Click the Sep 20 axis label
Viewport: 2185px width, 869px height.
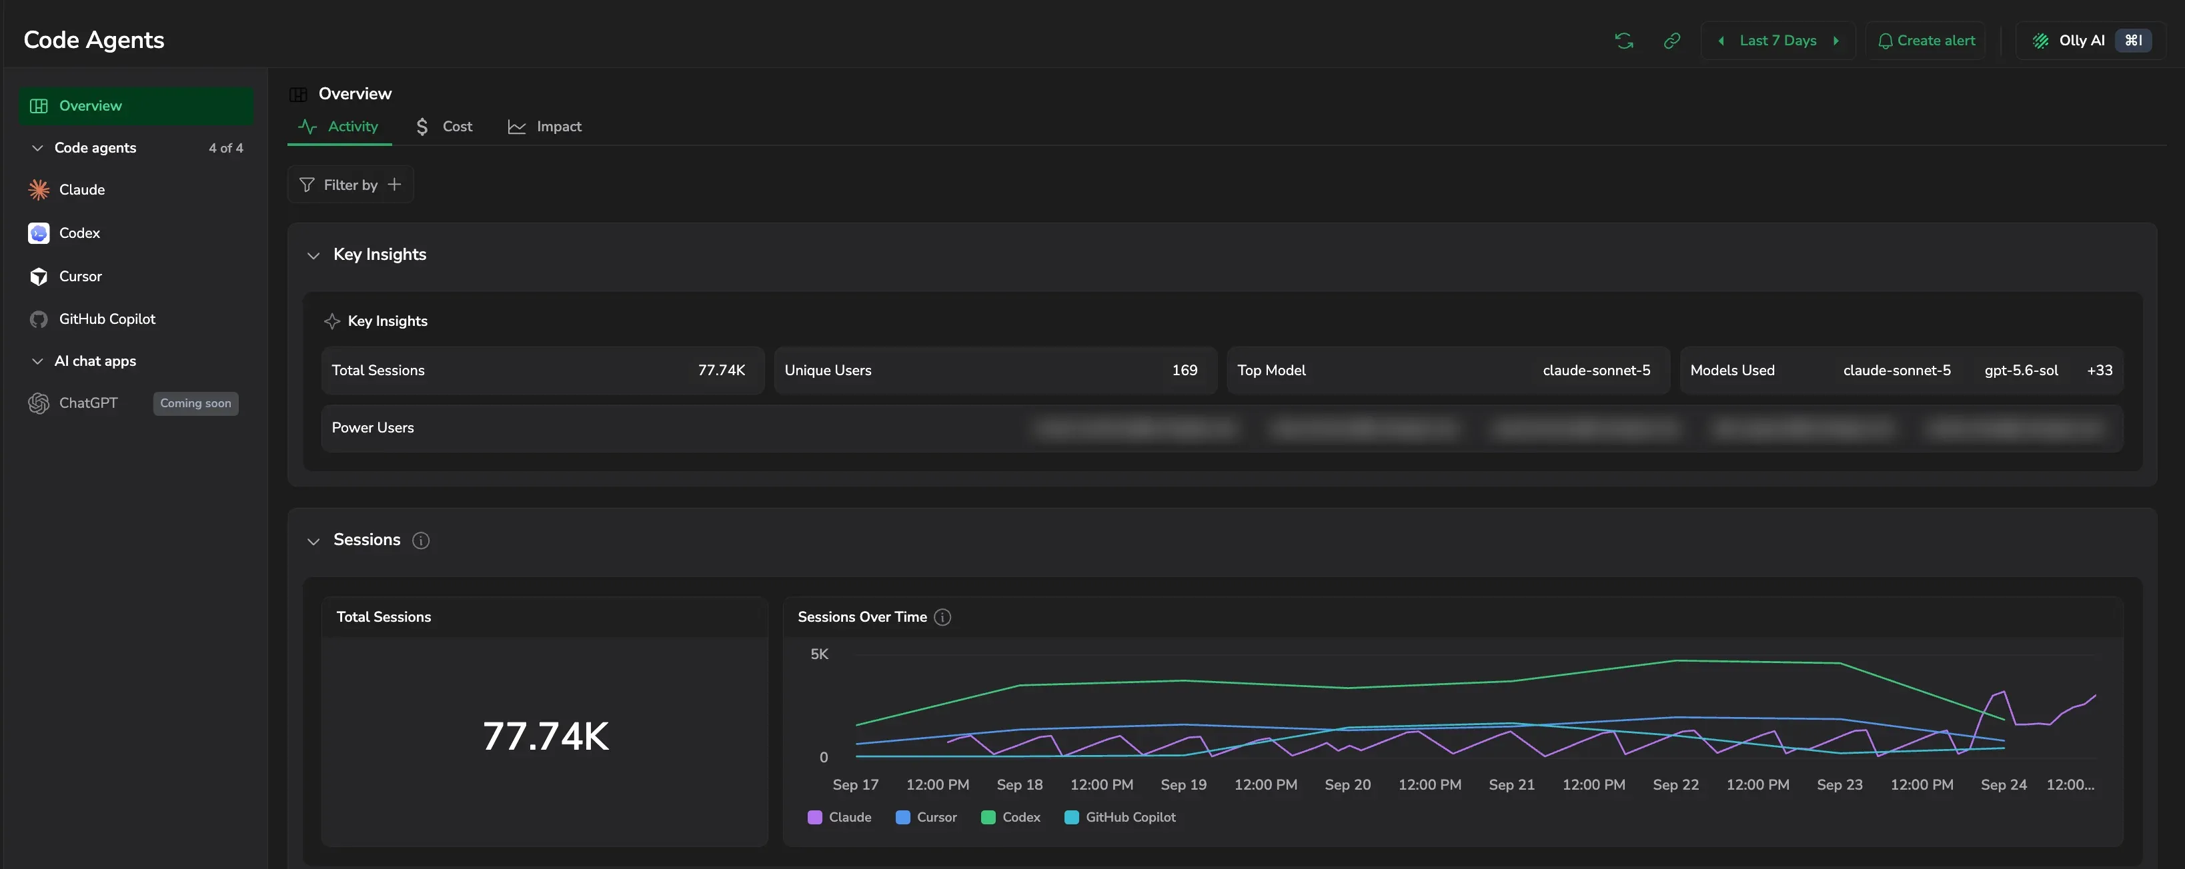pos(1348,785)
